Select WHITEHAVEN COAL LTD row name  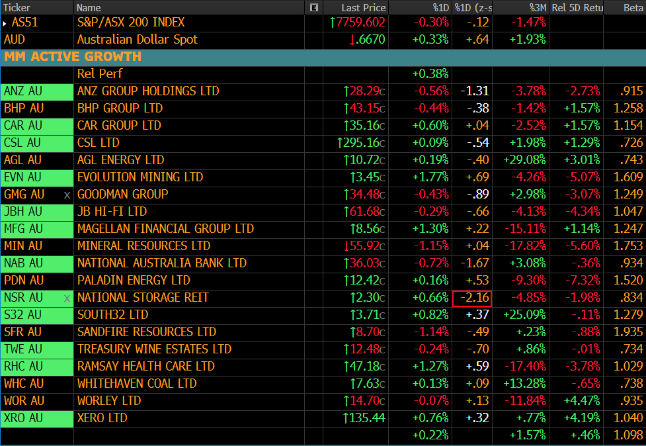tap(137, 384)
